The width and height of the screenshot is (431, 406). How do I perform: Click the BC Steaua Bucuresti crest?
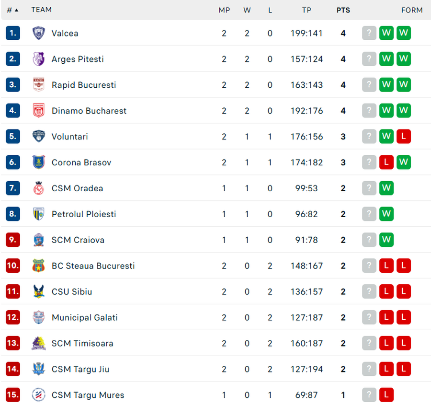38,266
